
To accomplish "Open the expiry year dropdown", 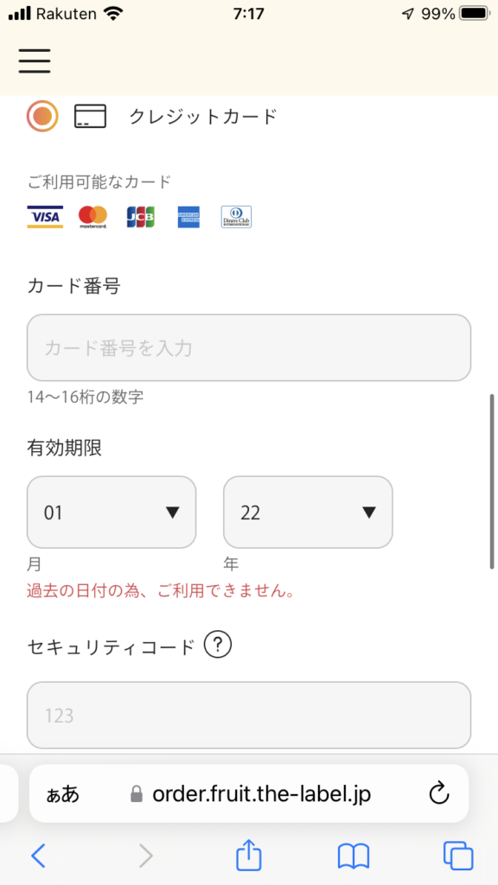I will click(308, 513).
